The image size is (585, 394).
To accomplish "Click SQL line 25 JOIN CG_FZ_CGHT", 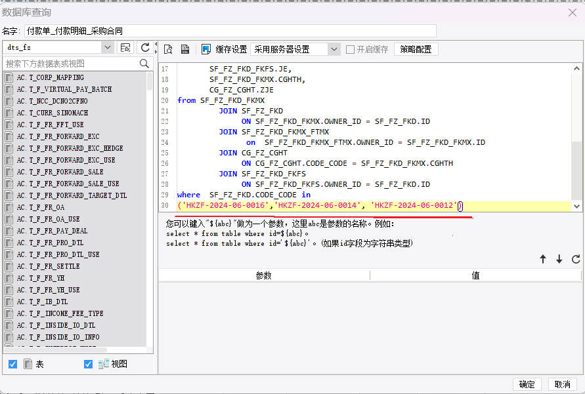I will click(x=253, y=153).
